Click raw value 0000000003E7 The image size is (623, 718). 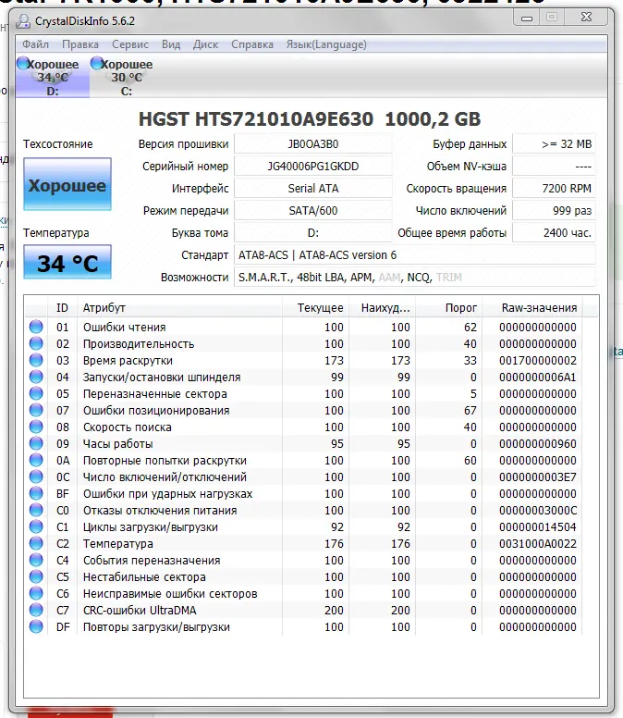[x=537, y=477]
